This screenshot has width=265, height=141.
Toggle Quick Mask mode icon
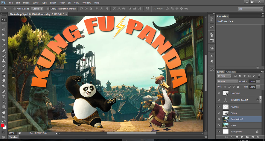pos(4,132)
